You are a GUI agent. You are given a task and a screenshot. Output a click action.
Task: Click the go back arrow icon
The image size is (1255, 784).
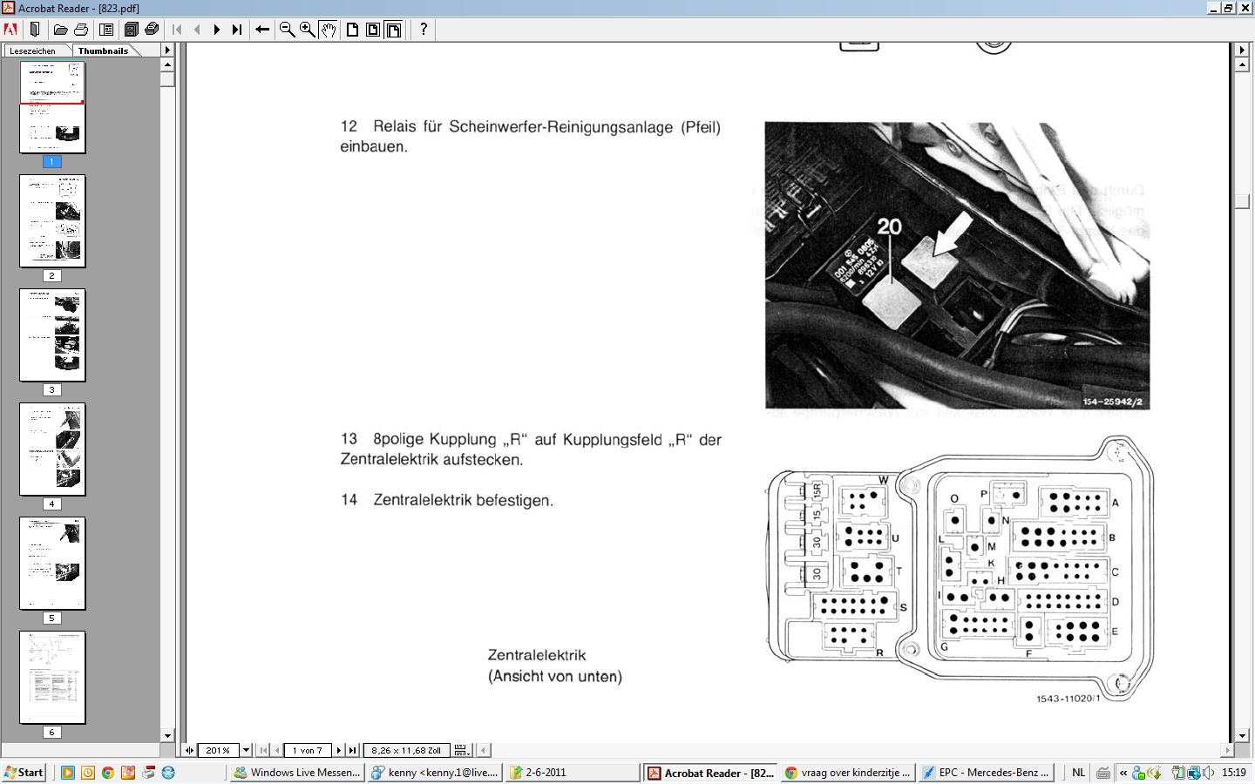point(261,29)
